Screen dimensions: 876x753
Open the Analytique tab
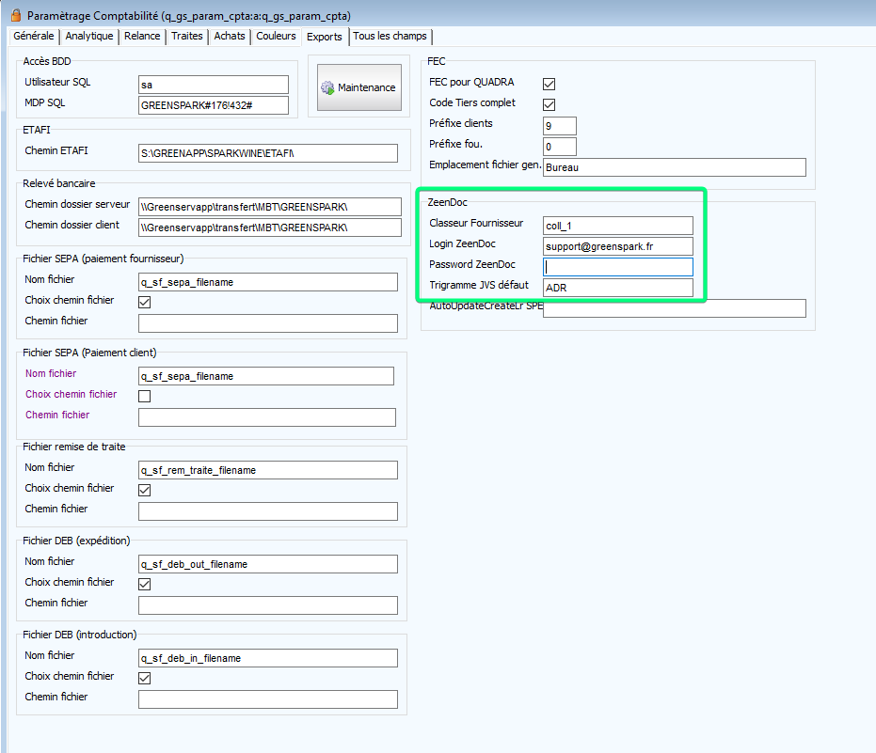[89, 37]
